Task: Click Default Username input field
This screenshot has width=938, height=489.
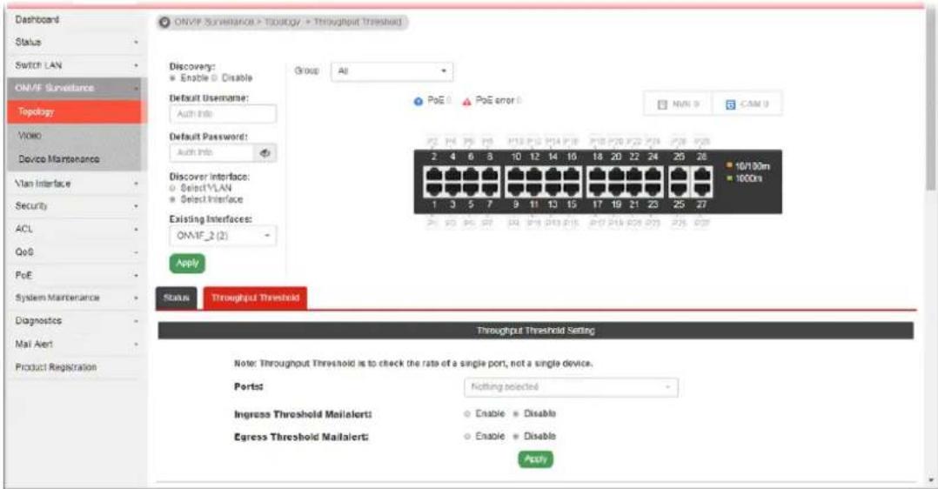Action: pyautogui.click(x=223, y=114)
